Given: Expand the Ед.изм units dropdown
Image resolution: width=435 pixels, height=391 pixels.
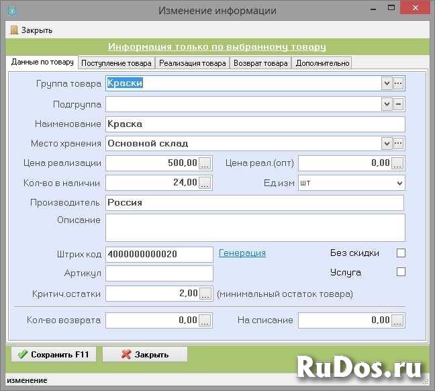Looking at the screenshot, I should 399,183.
